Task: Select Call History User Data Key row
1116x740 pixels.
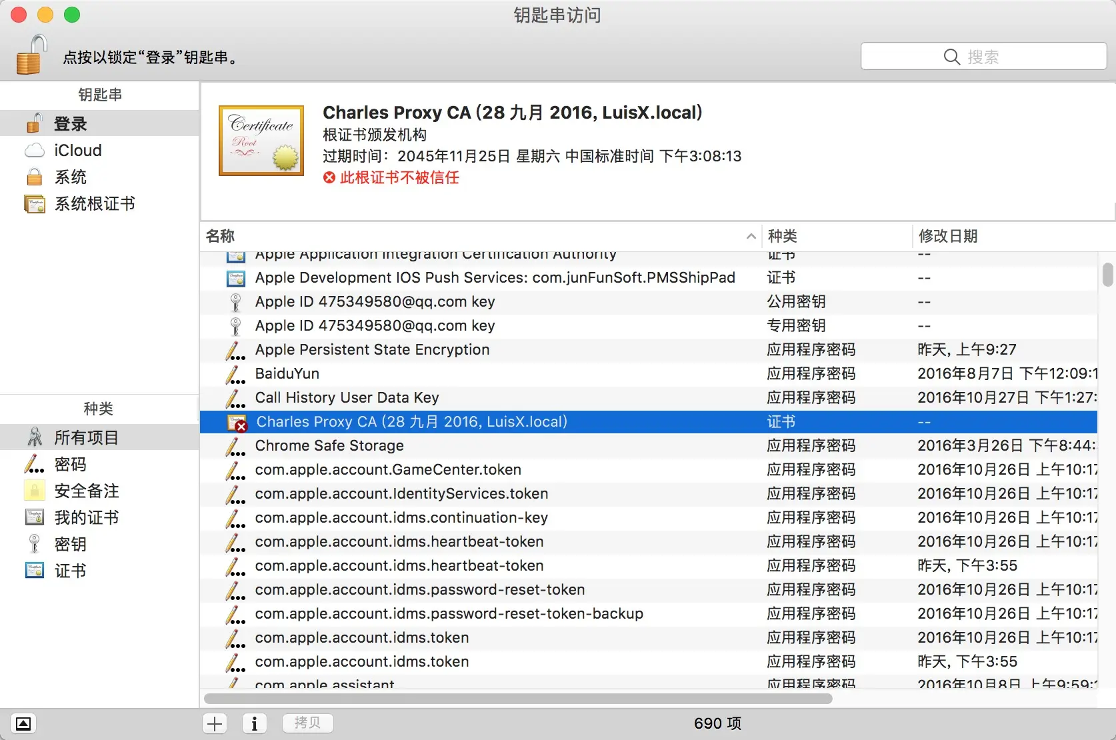Action: pos(649,398)
